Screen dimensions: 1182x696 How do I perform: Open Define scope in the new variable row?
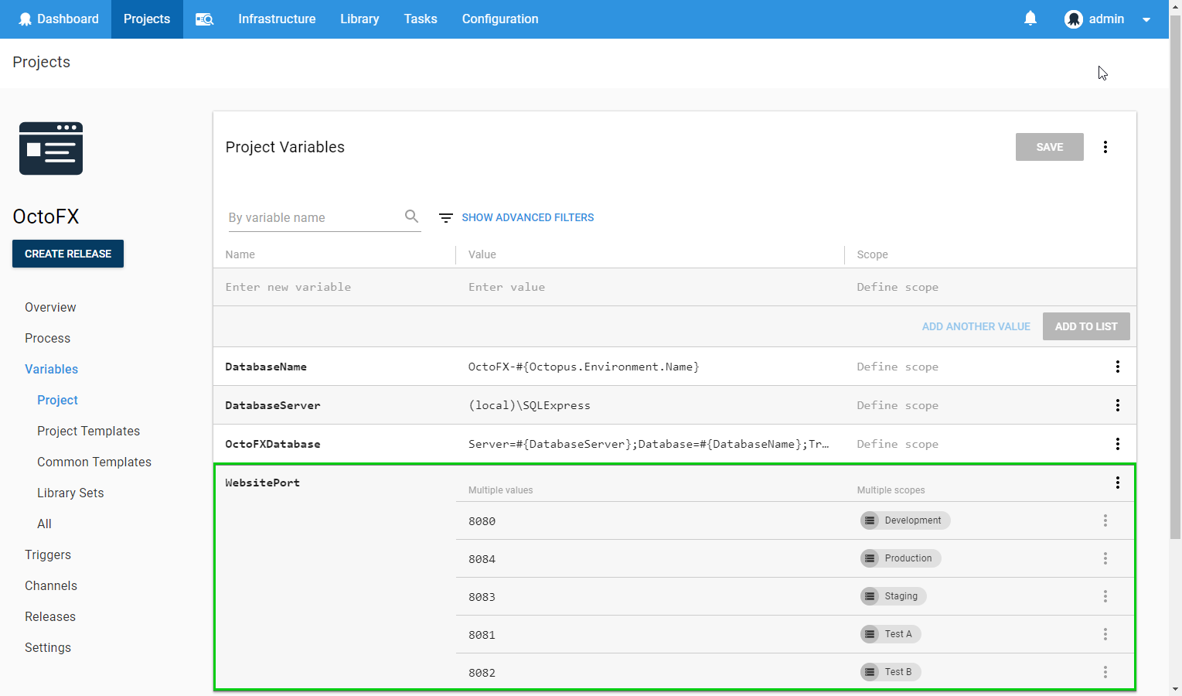[898, 287]
